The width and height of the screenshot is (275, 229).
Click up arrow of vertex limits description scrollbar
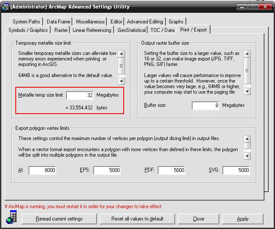pyautogui.click(x=247, y=139)
